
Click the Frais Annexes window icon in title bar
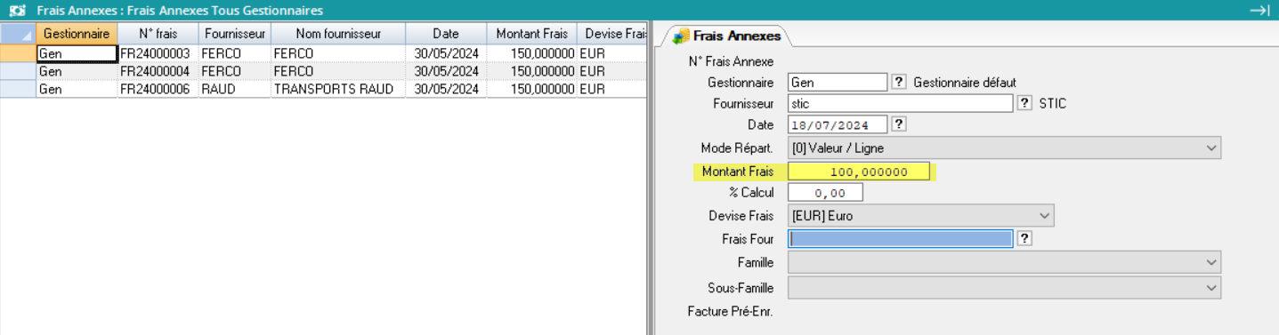click(x=16, y=11)
